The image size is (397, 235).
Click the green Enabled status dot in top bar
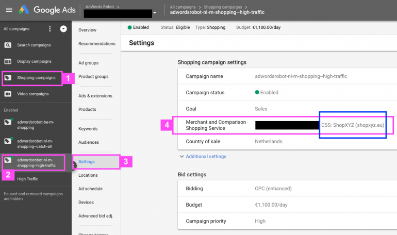(129, 27)
